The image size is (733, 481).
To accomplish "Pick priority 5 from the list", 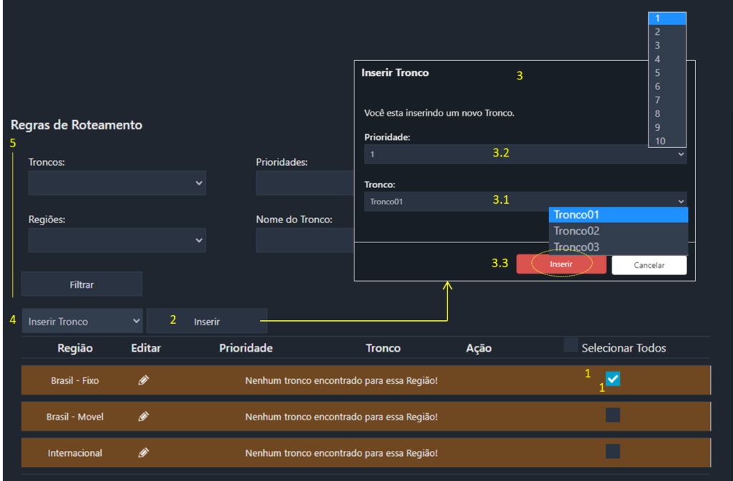I will (x=667, y=73).
